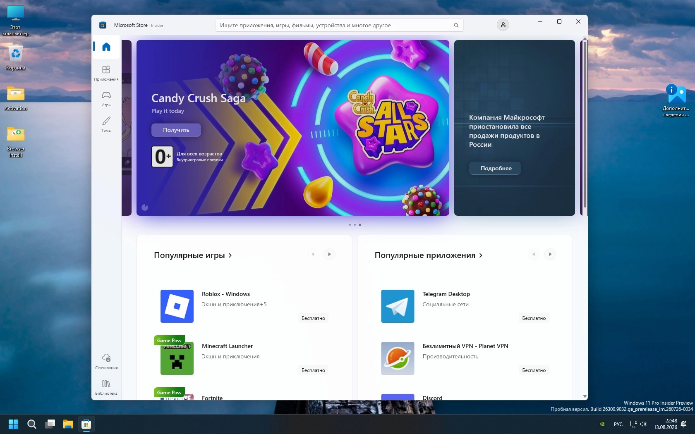The image size is (695, 434).
Task: Open the network icon in system tray
Action: pos(633,424)
